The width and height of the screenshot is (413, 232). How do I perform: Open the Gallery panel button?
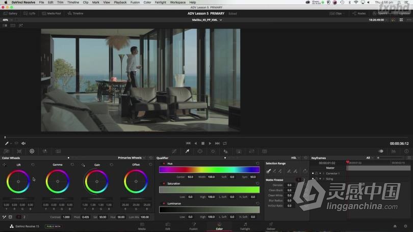point(10,13)
